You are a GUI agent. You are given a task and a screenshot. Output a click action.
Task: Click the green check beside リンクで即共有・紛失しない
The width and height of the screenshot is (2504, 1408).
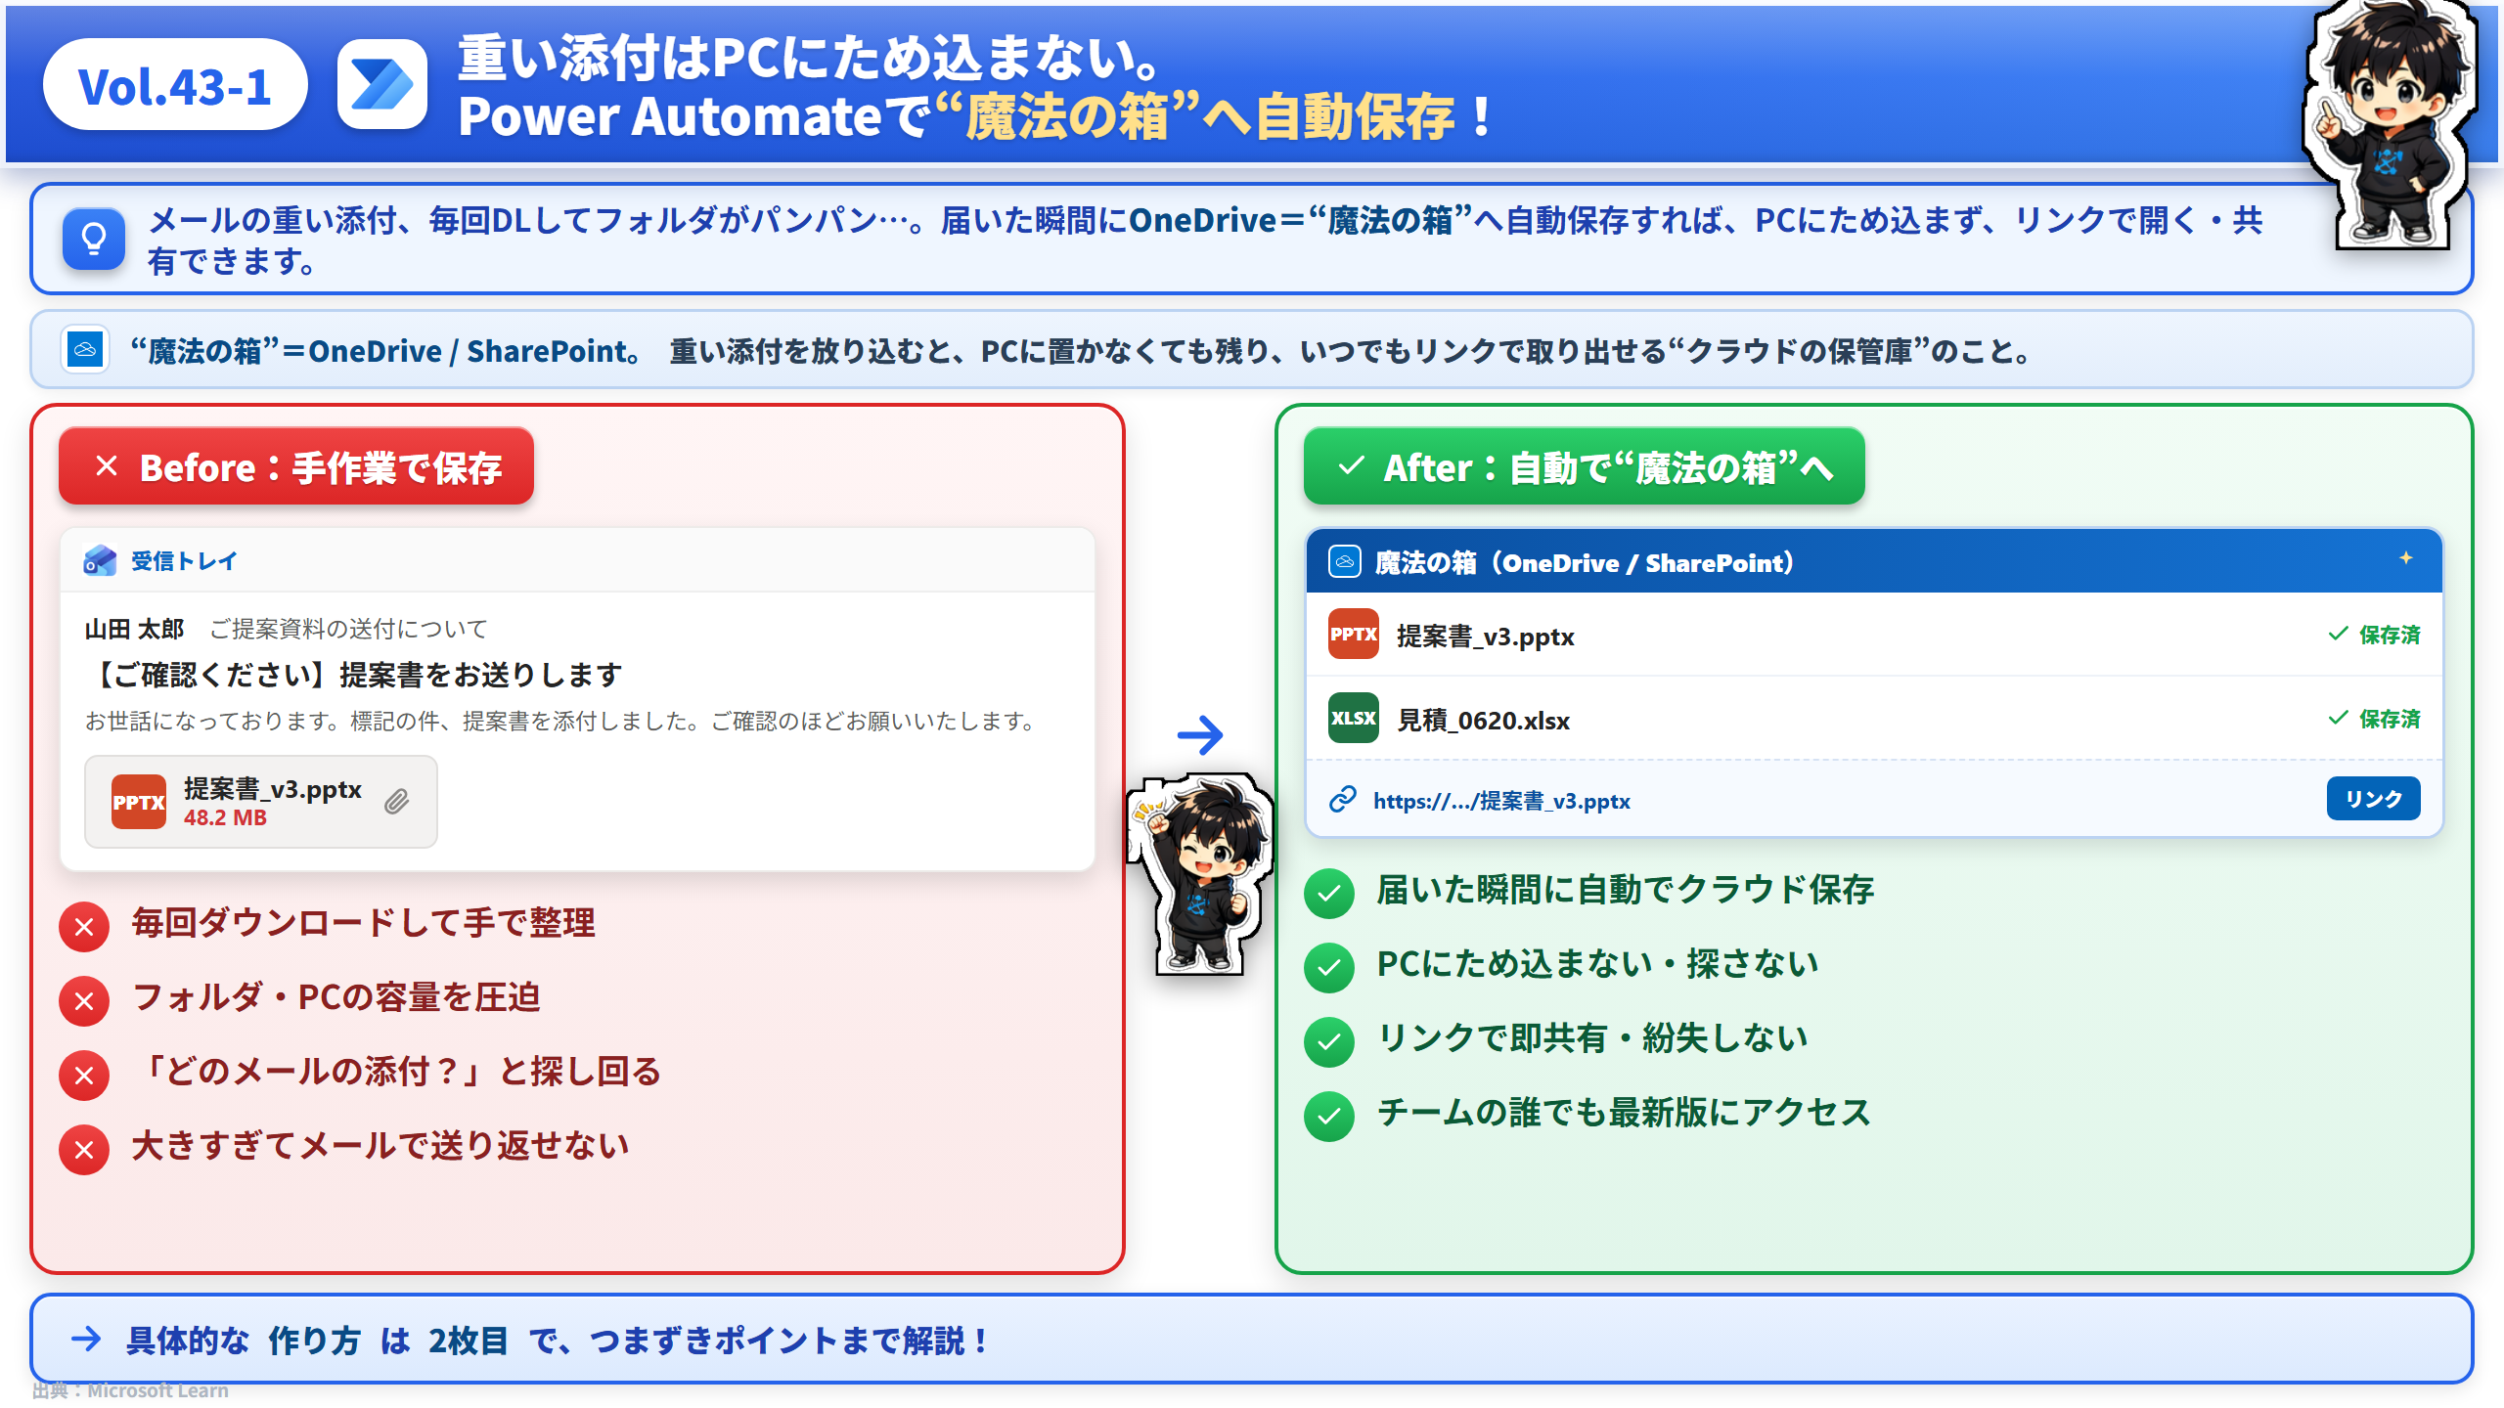pos(1329,1041)
